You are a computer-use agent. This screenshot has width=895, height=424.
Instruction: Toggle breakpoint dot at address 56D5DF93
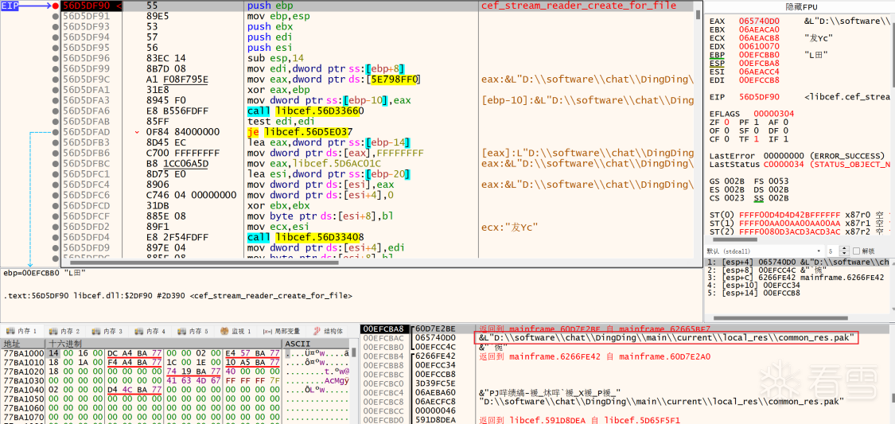point(56,27)
